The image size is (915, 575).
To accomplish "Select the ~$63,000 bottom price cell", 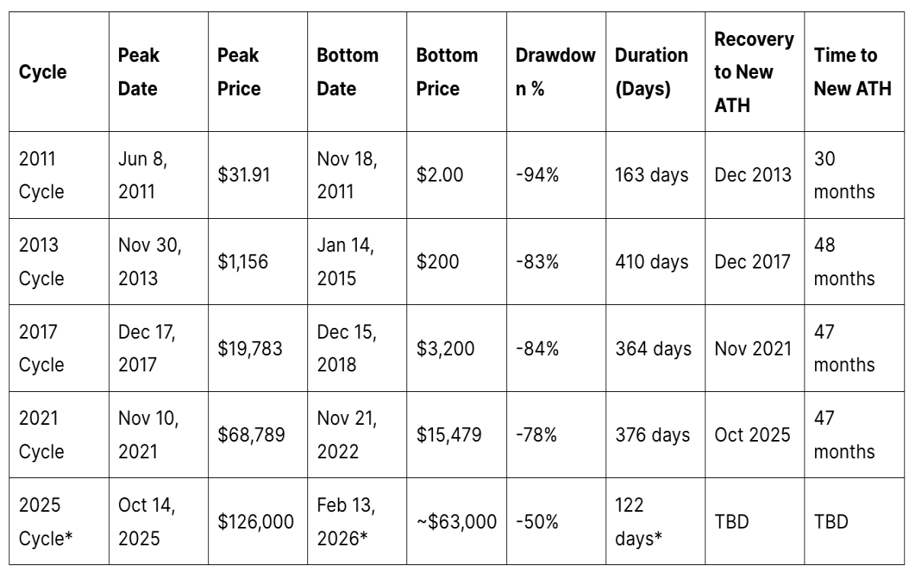I will click(456, 522).
